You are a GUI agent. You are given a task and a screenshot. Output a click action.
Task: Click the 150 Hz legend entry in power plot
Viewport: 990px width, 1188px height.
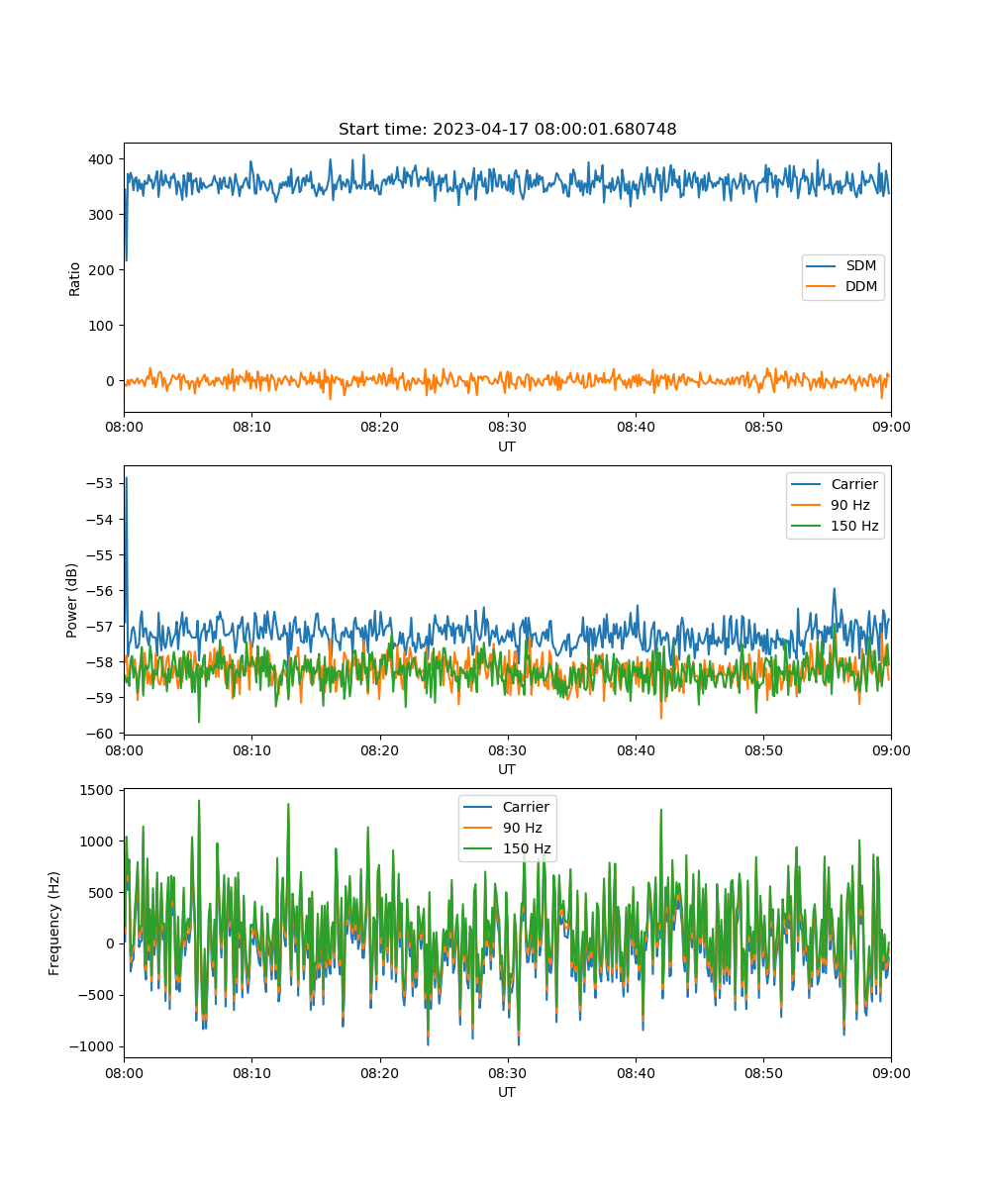pos(836,526)
